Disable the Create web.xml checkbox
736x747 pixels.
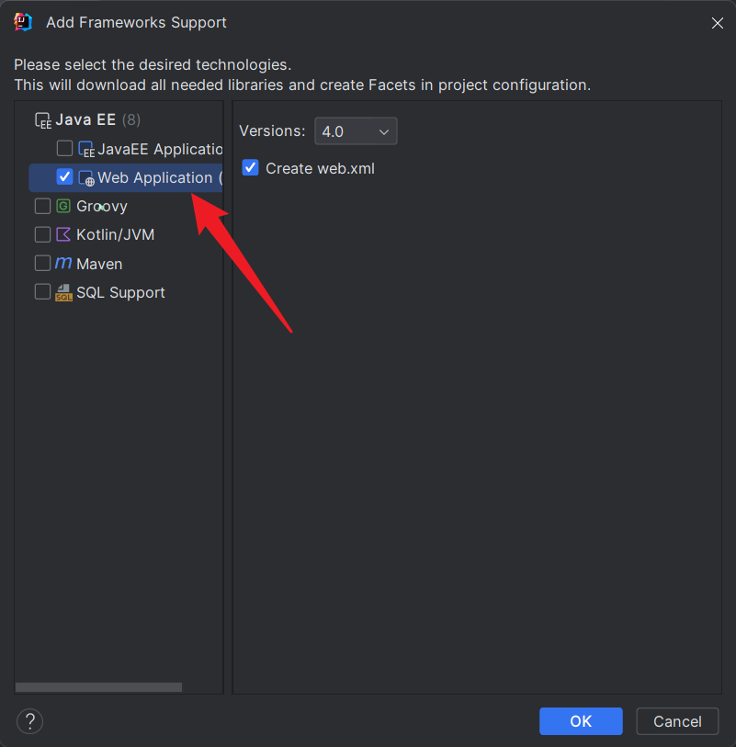click(250, 168)
